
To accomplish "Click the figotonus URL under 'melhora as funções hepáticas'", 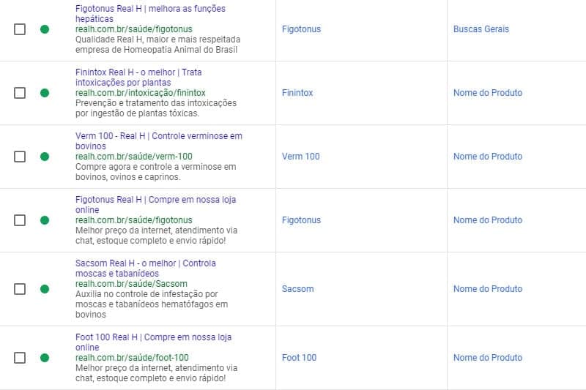I will click(134, 29).
